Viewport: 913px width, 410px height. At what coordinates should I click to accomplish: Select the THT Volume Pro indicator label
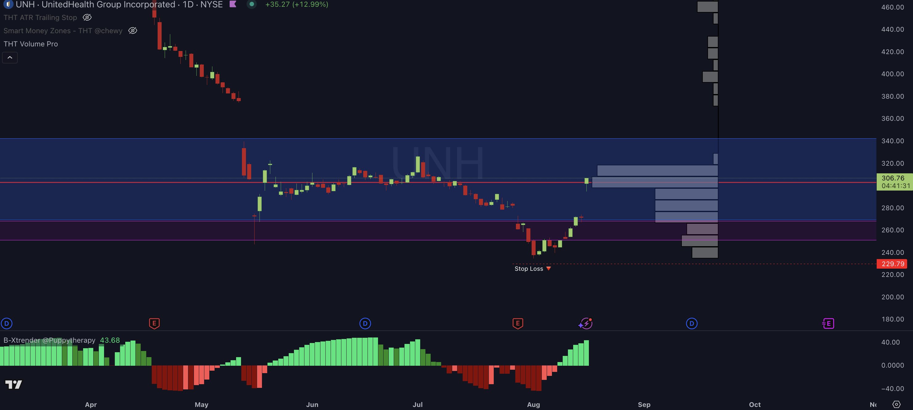pyautogui.click(x=31, y=44)
